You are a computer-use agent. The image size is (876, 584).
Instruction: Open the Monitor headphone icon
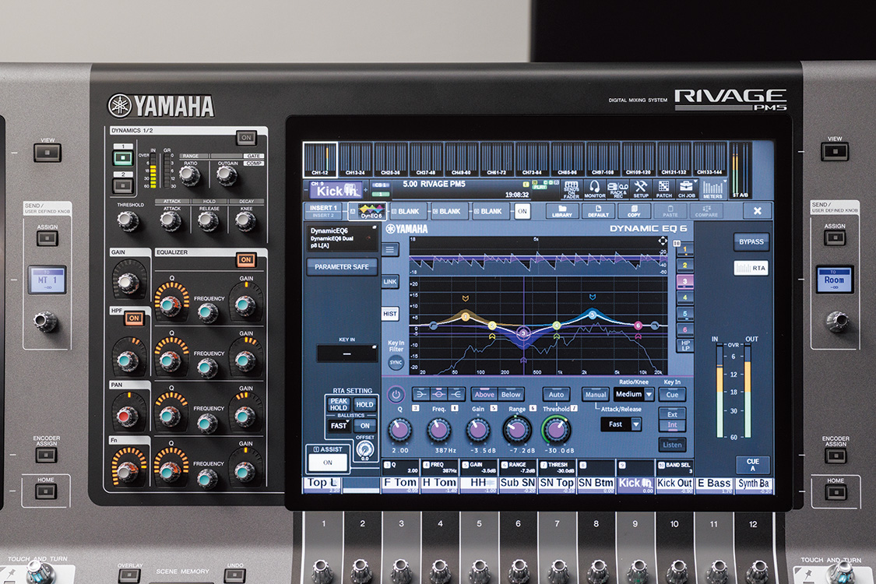pyautogui.click(x=594, y=189)
